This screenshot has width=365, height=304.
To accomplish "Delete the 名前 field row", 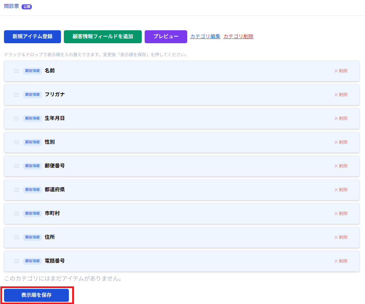I will coord(341,71).
